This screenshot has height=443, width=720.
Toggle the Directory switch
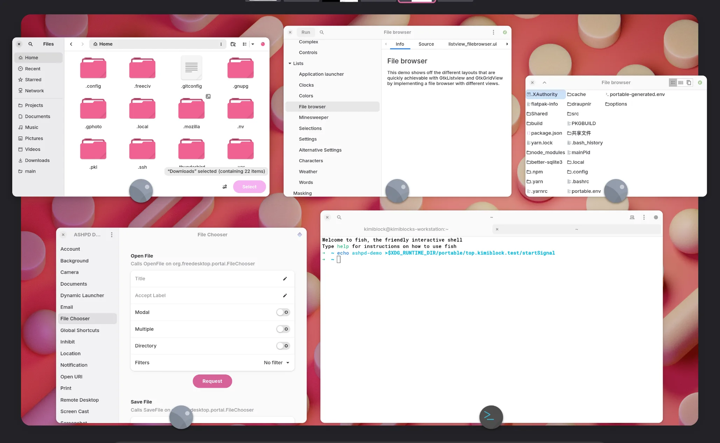coord(283,346)
